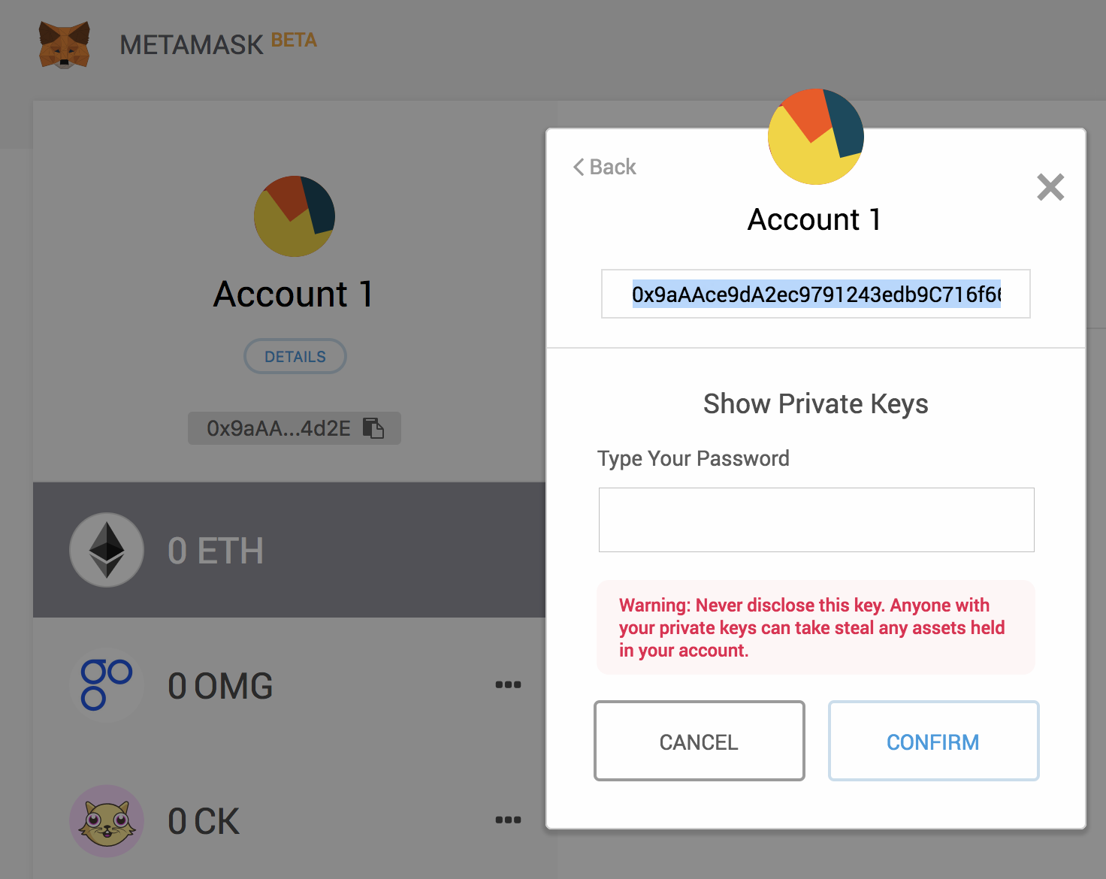The width and height of the screenshot is (1106, 879).
Task: Click the X icon to dismiss the dialog
Action: click(1050, 187)
